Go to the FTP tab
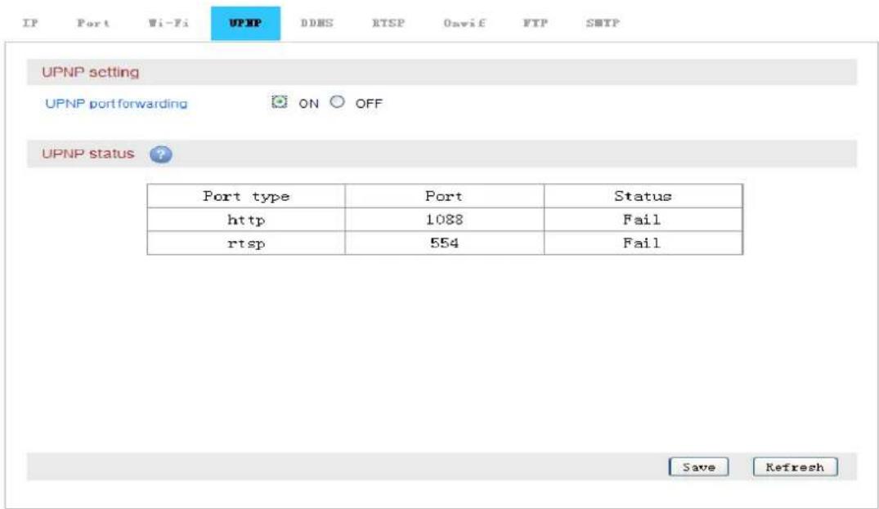 point(536,23)
